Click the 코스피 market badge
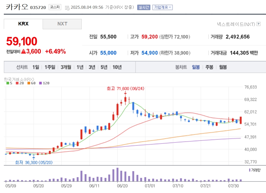Screen dimensions: 266x193 click(55, 7)
